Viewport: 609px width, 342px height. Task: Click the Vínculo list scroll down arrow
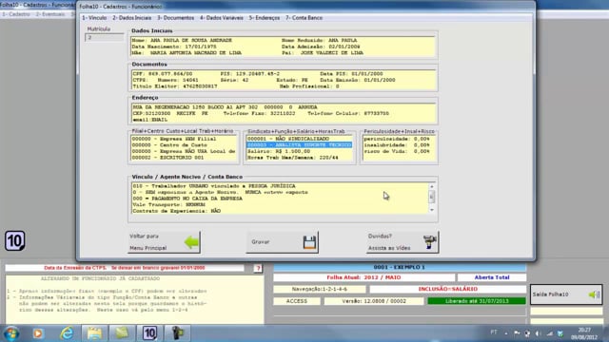click(x=431, y=210)
